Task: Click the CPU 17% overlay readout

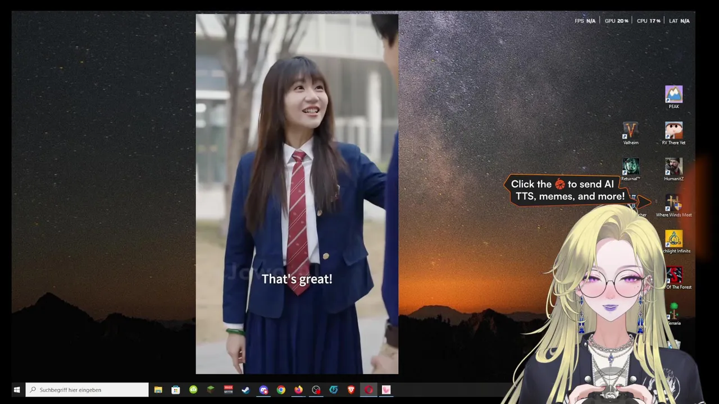Action: point(649,21)
